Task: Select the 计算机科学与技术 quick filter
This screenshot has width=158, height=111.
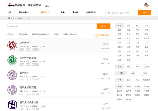Action: (x=70, y=34)
